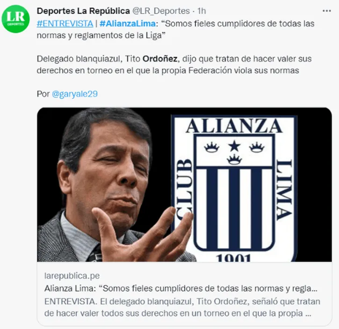Click the Club Alianza Lima crest image
339x329 pixels.
[234, 188]
